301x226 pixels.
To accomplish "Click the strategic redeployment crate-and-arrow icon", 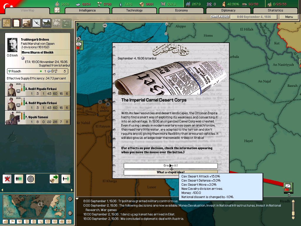I will pos(54,179).
